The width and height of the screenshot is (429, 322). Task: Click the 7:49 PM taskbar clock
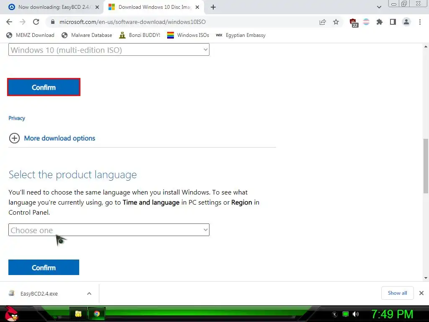(x=392, y=314)
